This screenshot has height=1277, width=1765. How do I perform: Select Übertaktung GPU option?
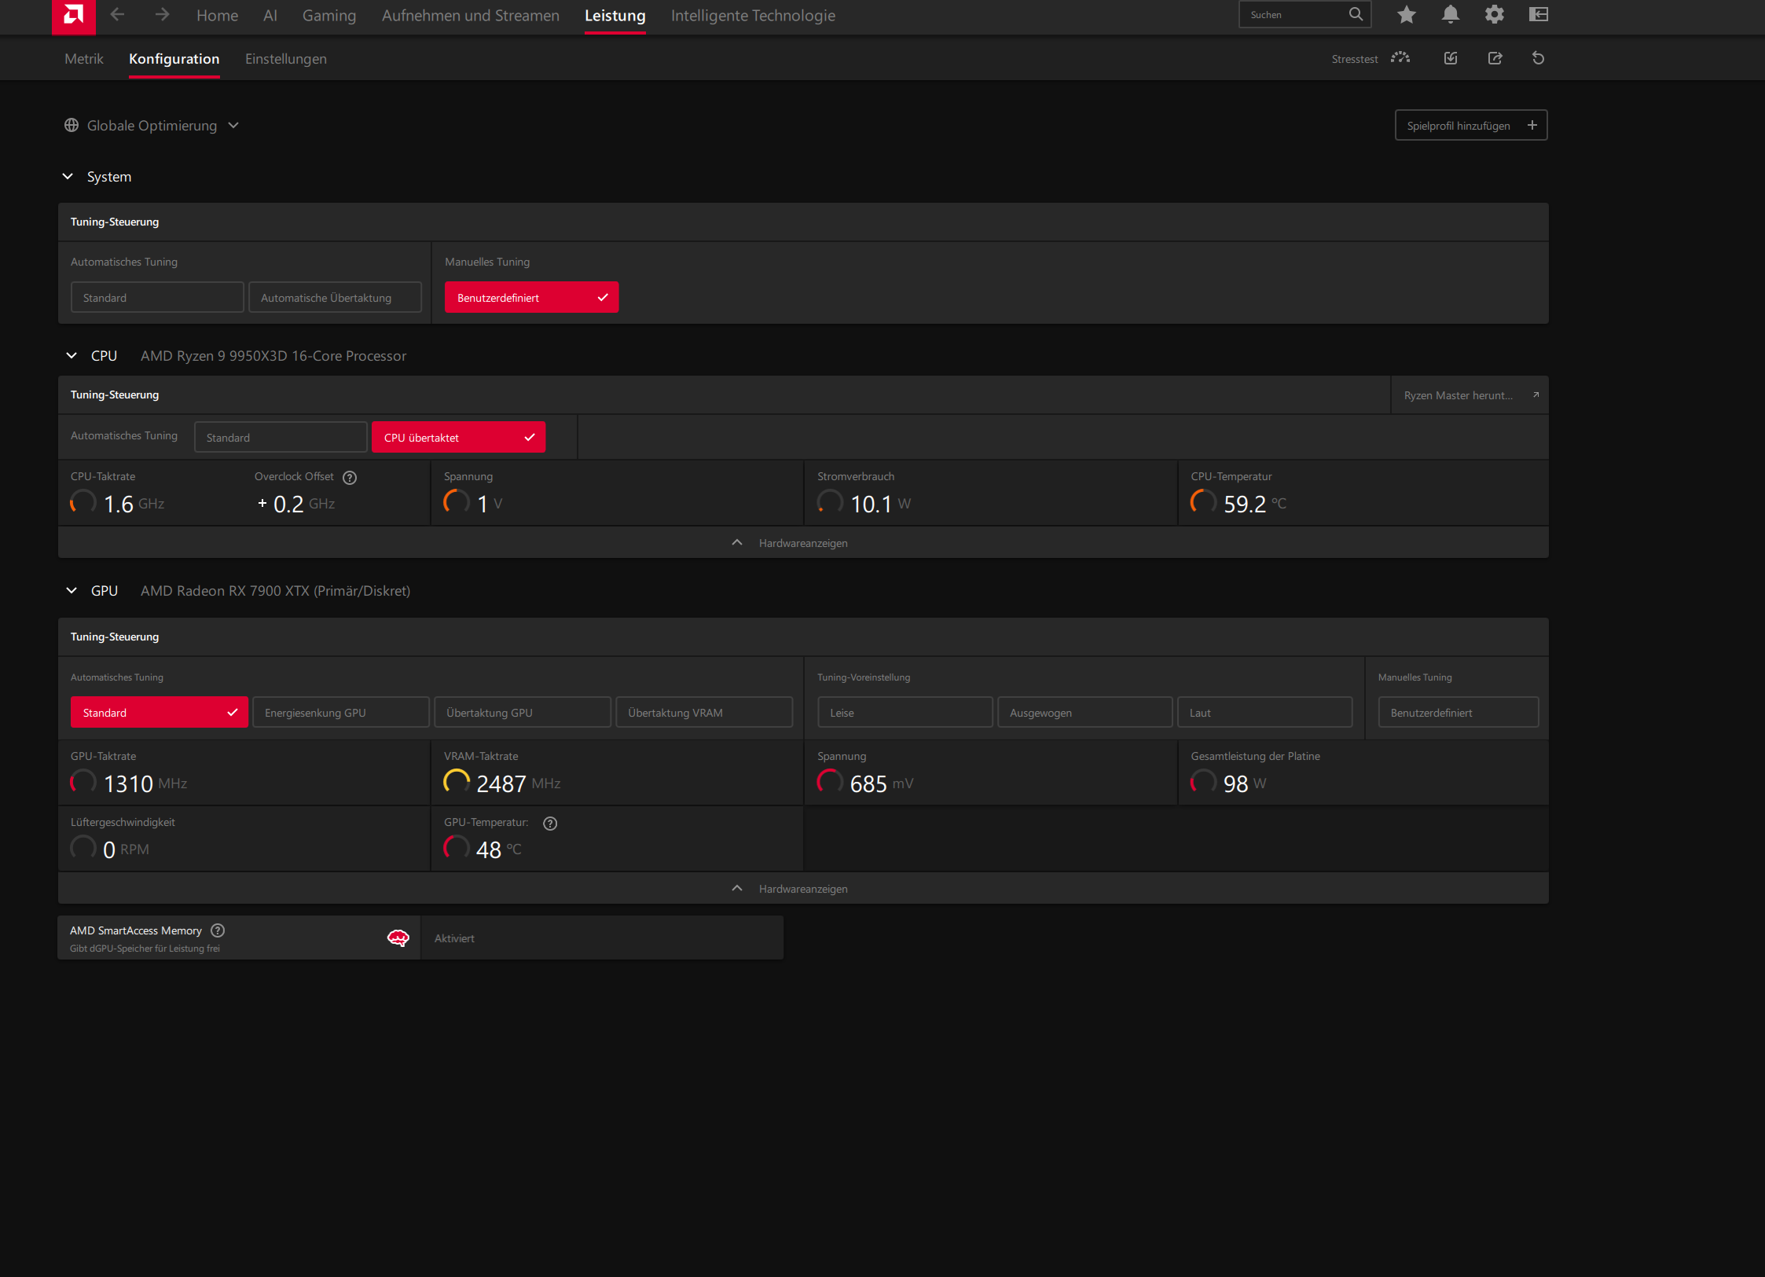pyautogui.click(x=523, y=712)
